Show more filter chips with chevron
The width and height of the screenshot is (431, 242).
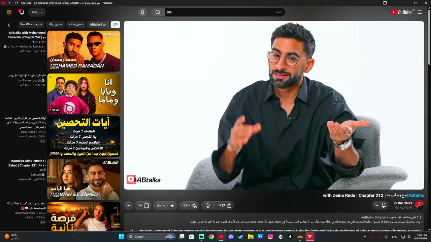(x=9, y=25)
